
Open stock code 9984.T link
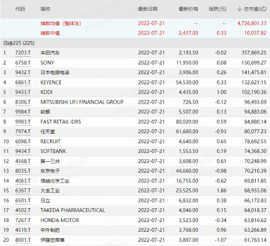point(23,111)
